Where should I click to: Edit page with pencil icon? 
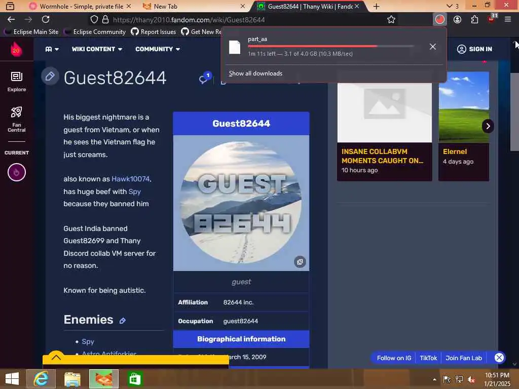pyautogui.click(x=50, y=76)
